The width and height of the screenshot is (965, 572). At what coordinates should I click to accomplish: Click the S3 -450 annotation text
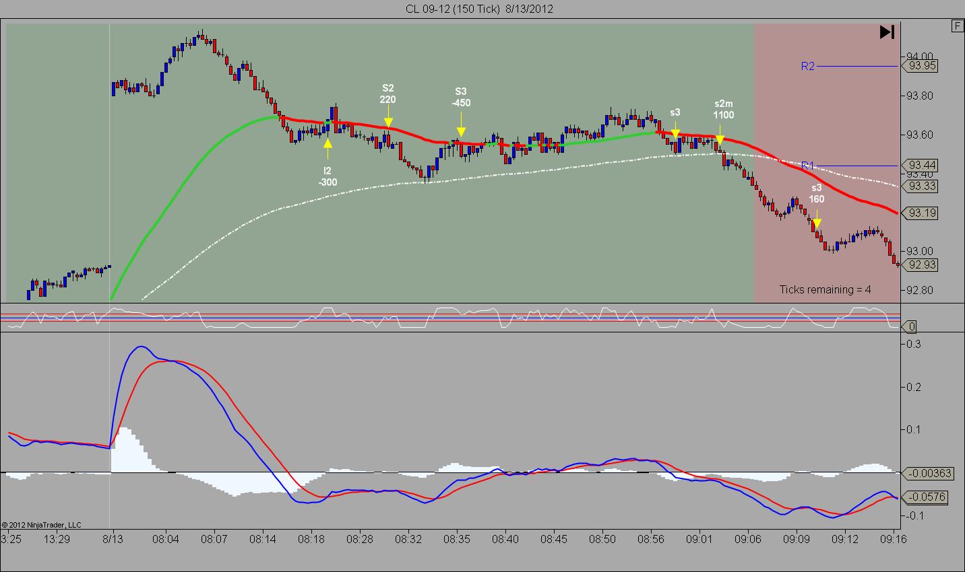pos(461,97)
